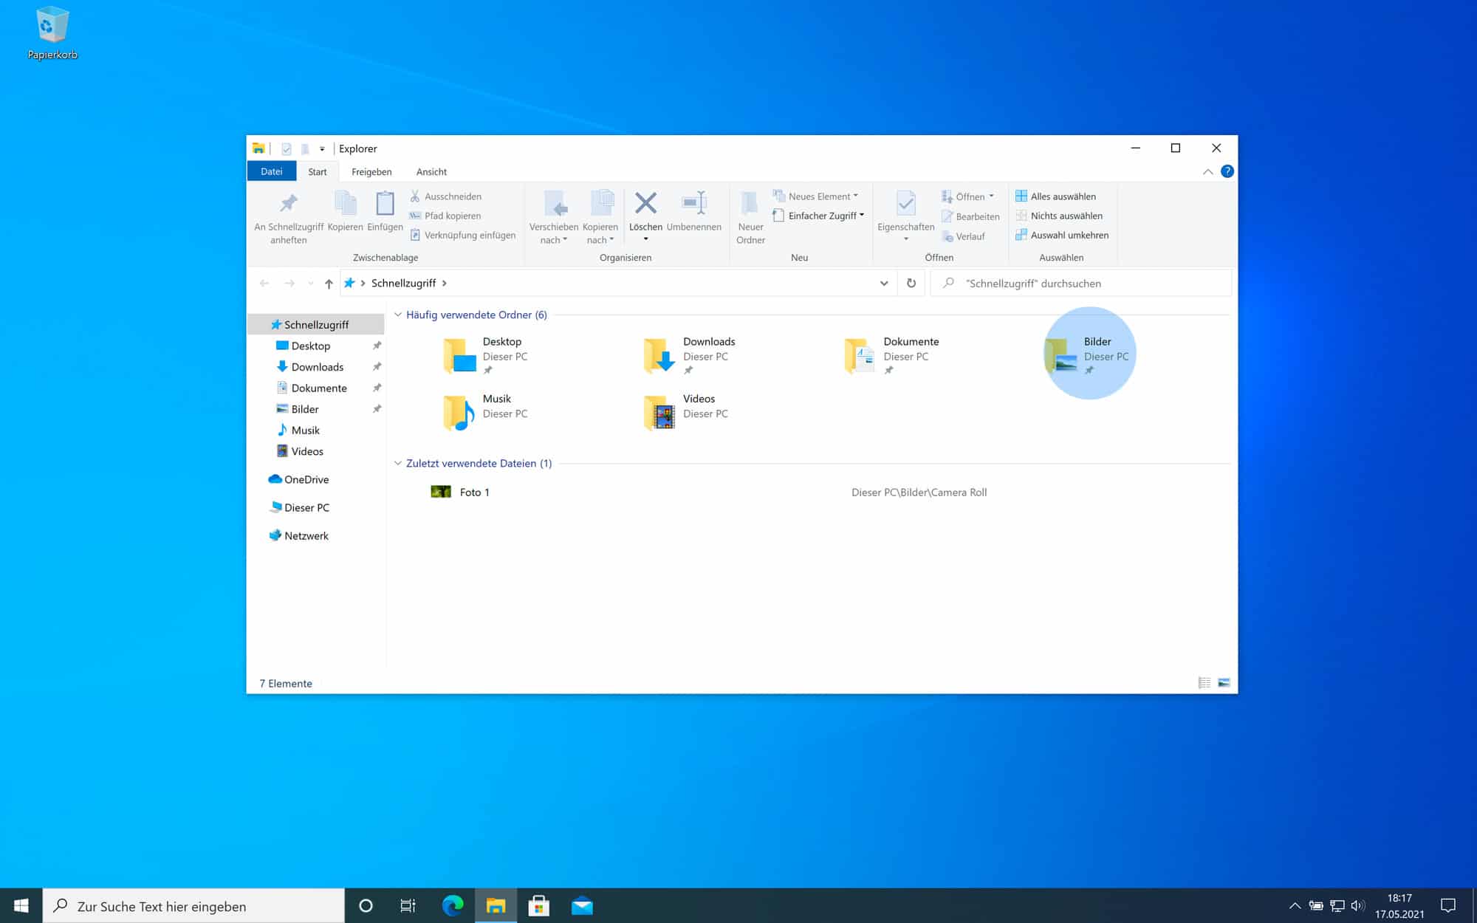Open the Mail app on taskbar
1477x923 pixels.
click(582, 906)
